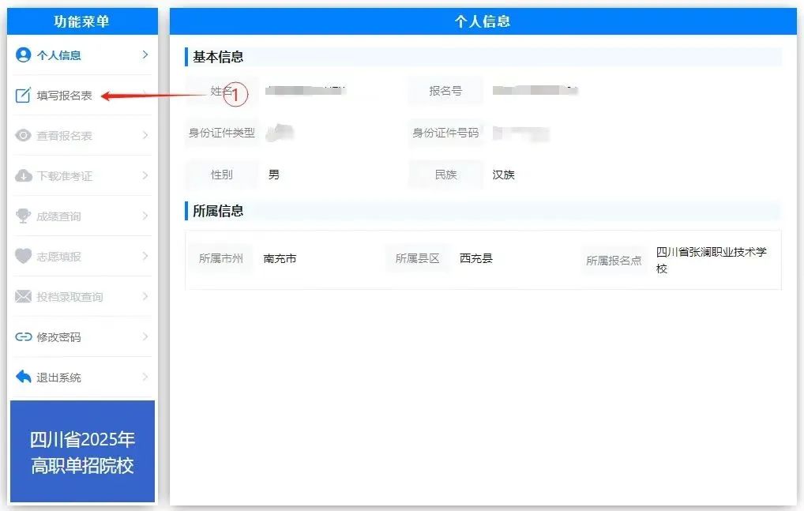Click the 志愿填报 heart icon
Viewport: 804px width, 511px height.
[24, 257]
